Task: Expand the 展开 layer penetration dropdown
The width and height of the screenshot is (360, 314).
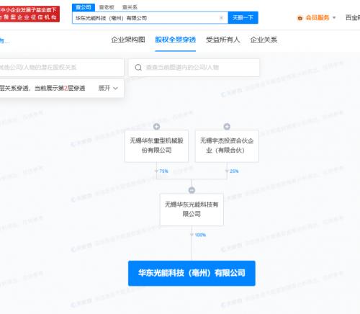Action: tap(108, 88)
